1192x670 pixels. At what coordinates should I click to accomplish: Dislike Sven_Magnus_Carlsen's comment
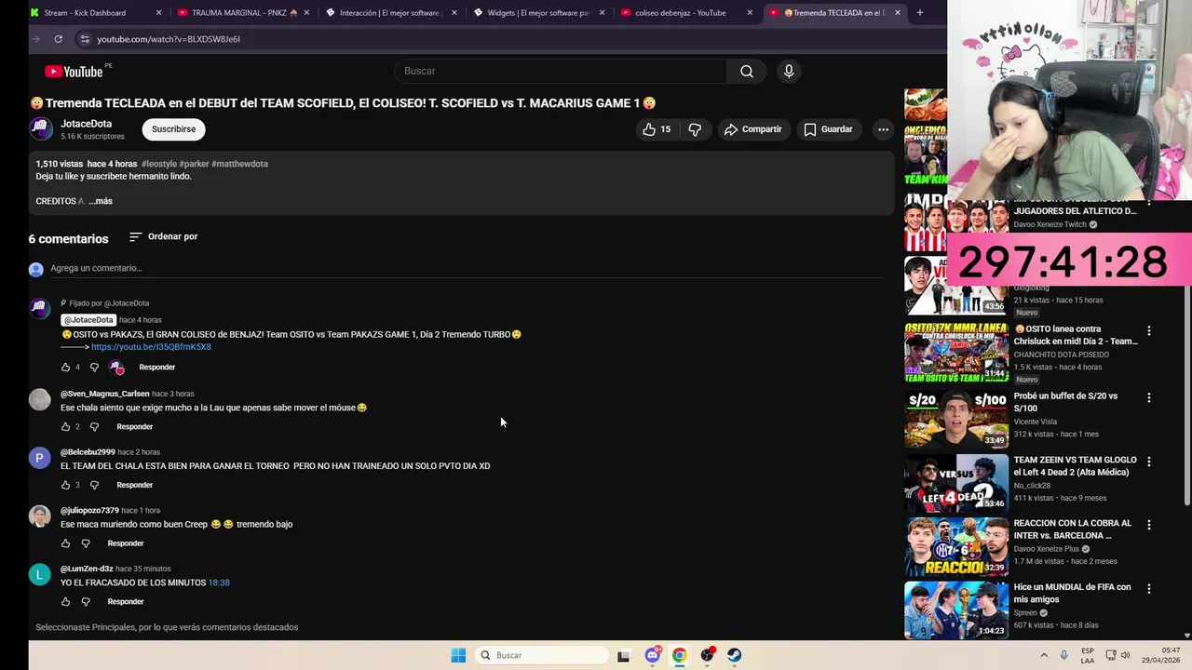pos(94,426)
